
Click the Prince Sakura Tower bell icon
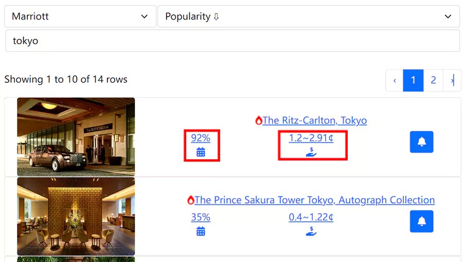[421, 221]
